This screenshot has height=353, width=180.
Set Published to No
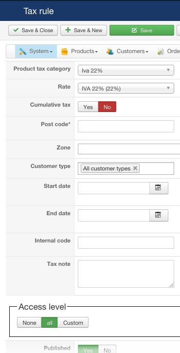click(x=107, y=350)
